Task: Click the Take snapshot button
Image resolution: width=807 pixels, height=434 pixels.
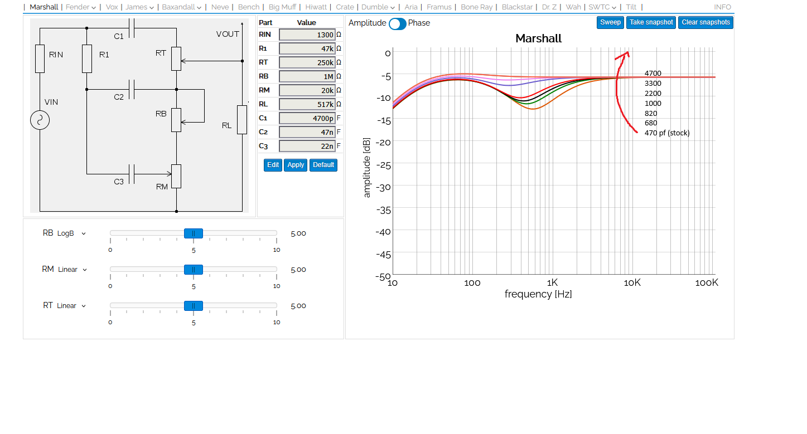Action: 651,23
